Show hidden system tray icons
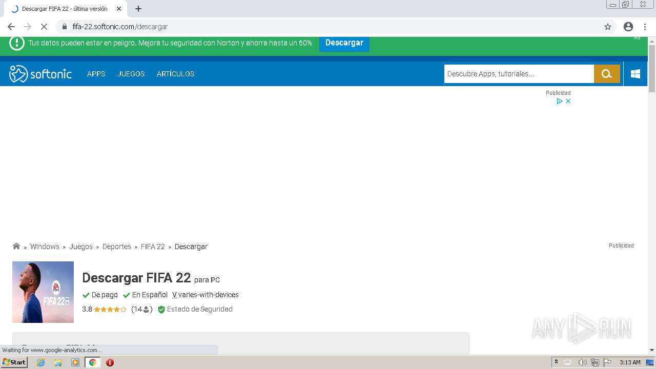Image resolution: width=656 pixels, height=369 pixels. [x=556, y=362]
